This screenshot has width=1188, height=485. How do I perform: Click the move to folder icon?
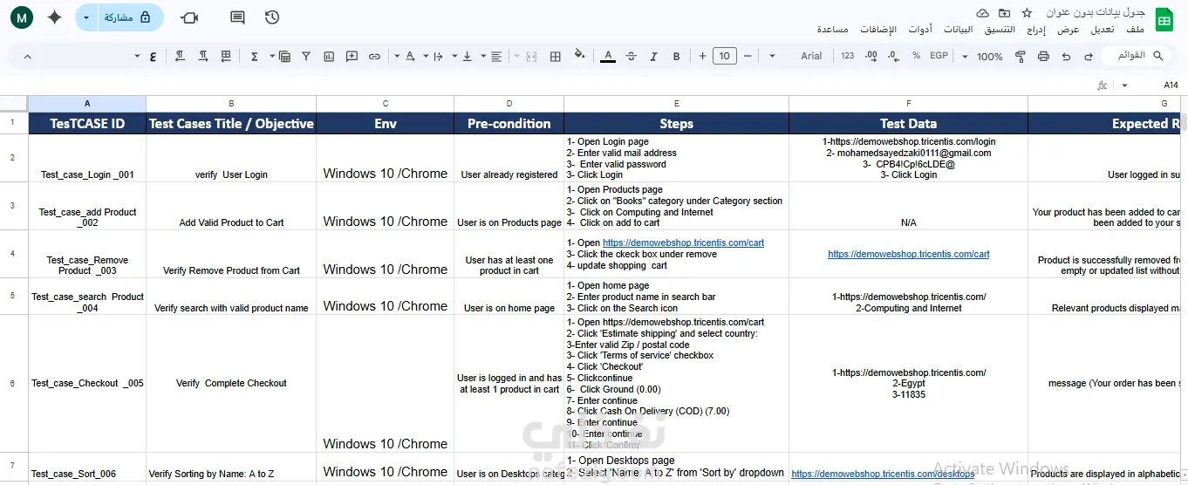point(1005,13)
